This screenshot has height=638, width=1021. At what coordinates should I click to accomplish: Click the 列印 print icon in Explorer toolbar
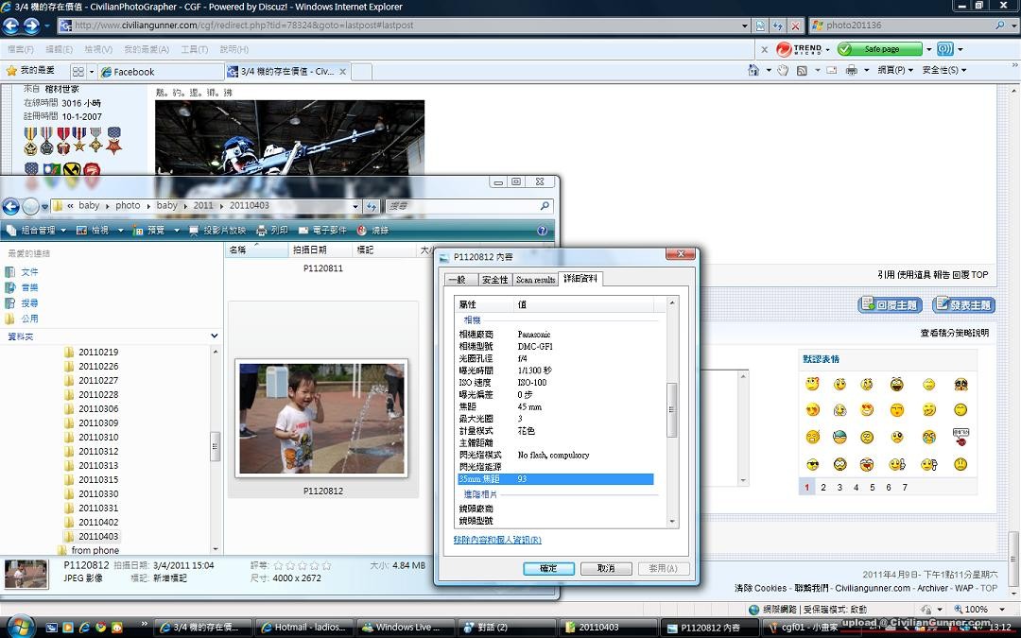pyautogui.click(x=262, y=230)
